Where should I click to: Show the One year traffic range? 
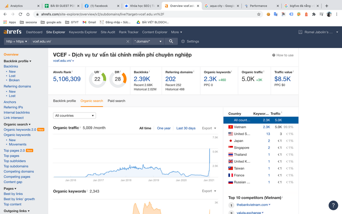pos(164,128)
